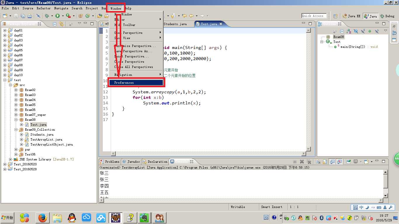Image resolution: width=399 pixels, height=224 pixels.
Task: Start debugging with the bug icon
Action: click(47, 16)
